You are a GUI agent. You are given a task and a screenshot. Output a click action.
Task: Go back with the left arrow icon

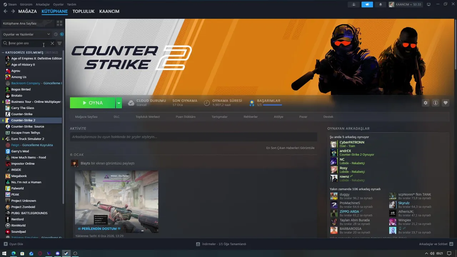[5, 11]
